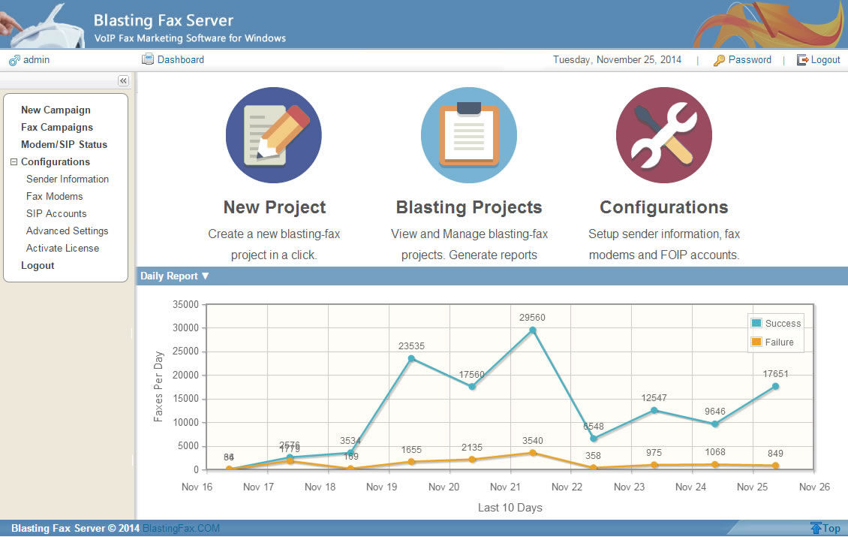
Task: Click the Top arrow icon in footer
Action: (816, 528)
